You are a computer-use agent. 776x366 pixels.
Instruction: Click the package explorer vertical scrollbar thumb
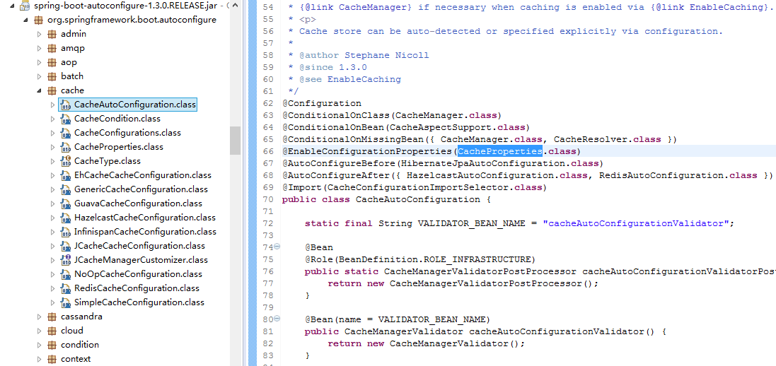[x=235, y=140]
